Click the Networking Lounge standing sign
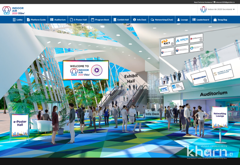The height and width of the screenshot is (165, 240). 220,117
